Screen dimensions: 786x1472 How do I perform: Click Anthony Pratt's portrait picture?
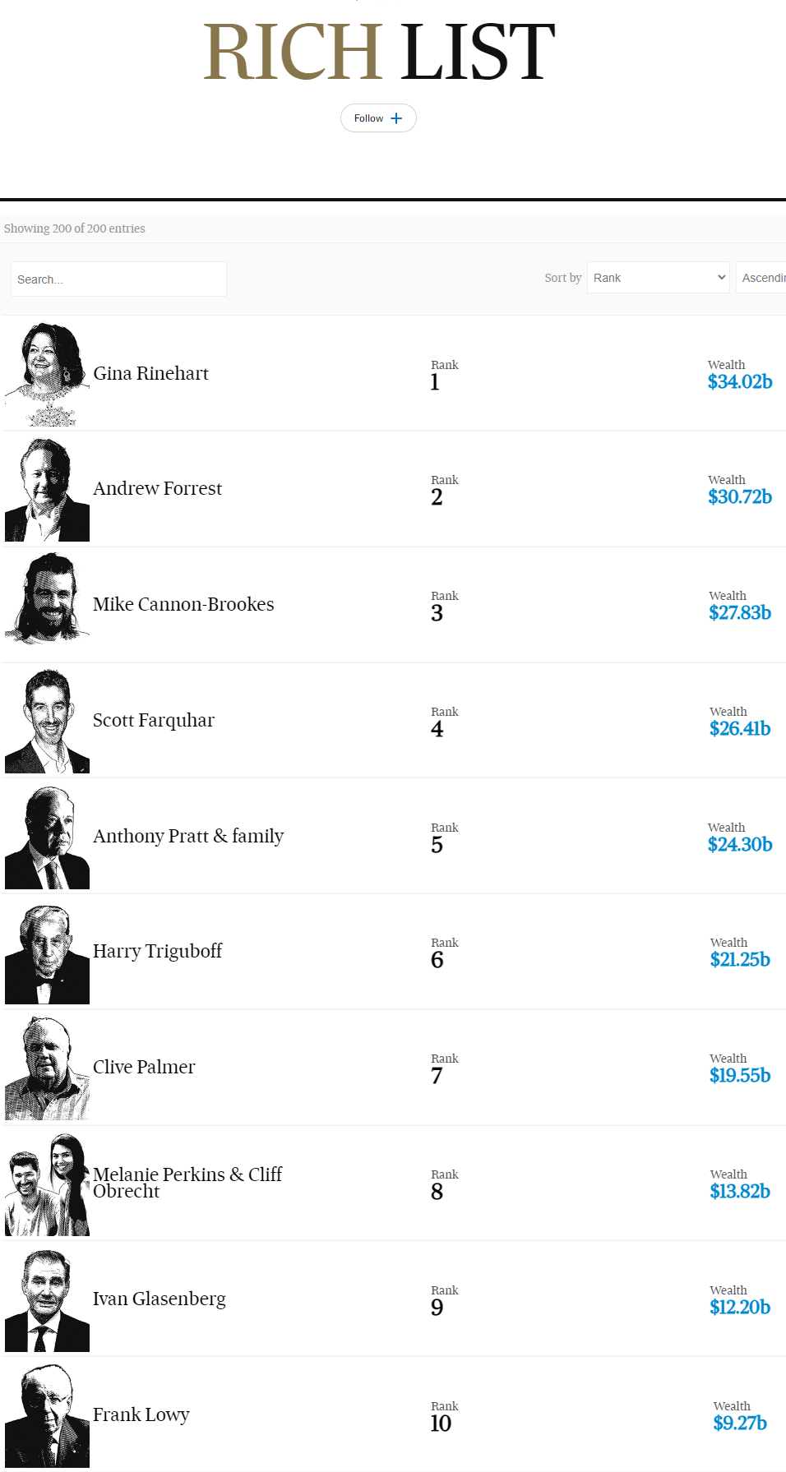(48, 838)
